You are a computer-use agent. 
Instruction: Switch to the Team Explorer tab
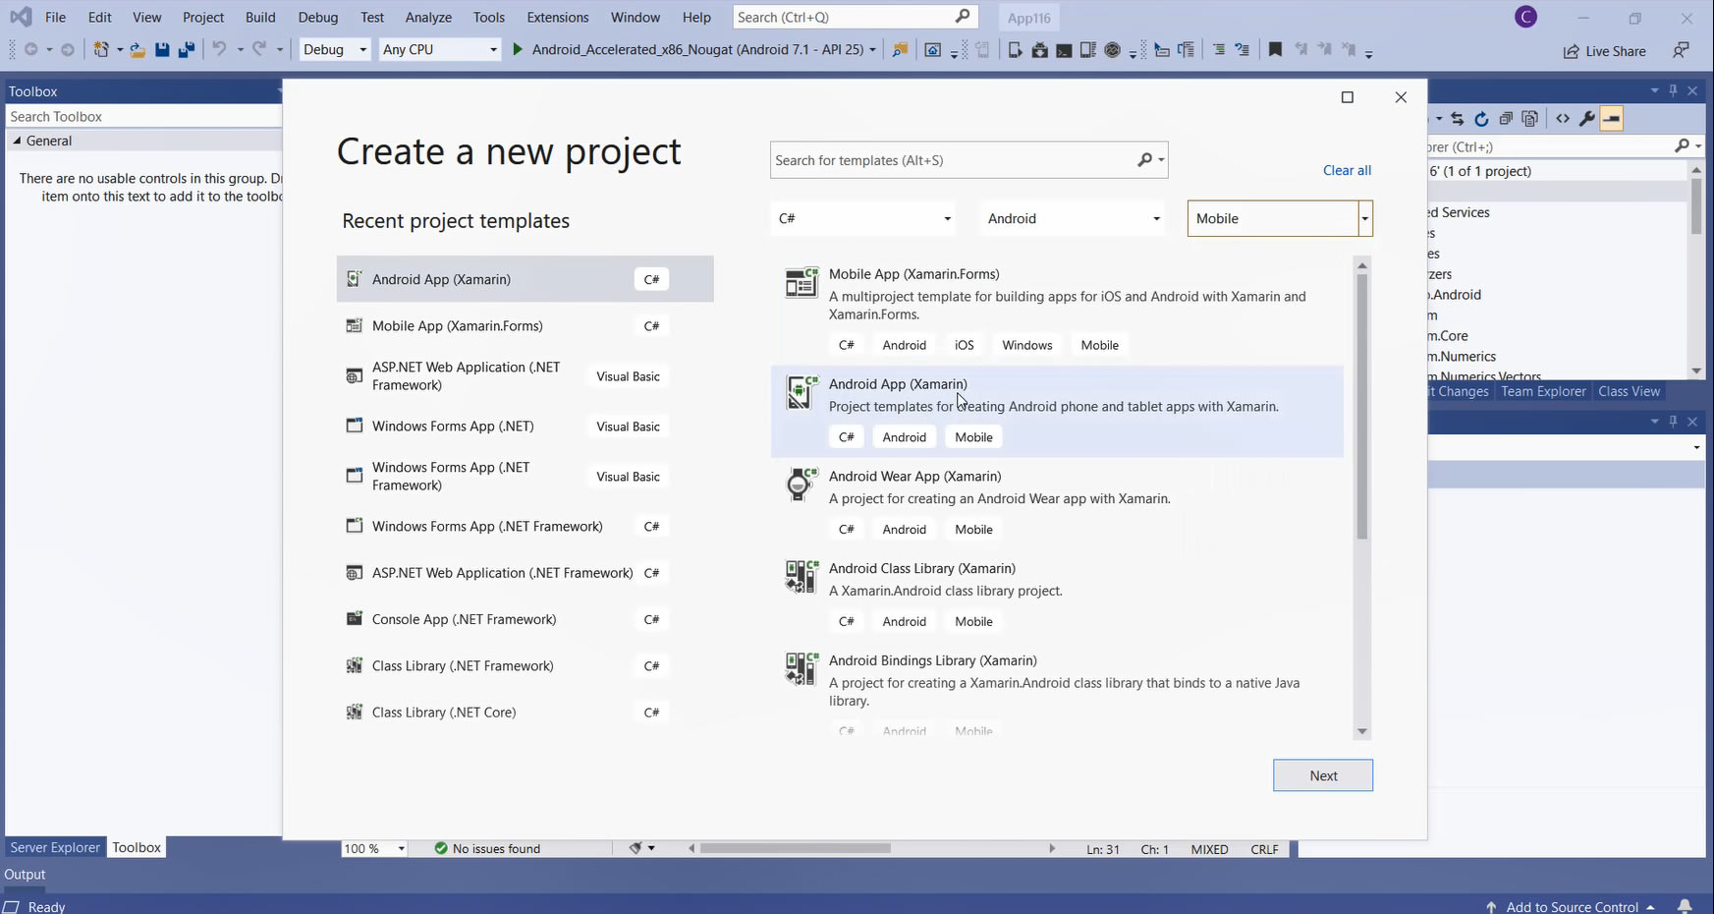tap(1542, 391)
